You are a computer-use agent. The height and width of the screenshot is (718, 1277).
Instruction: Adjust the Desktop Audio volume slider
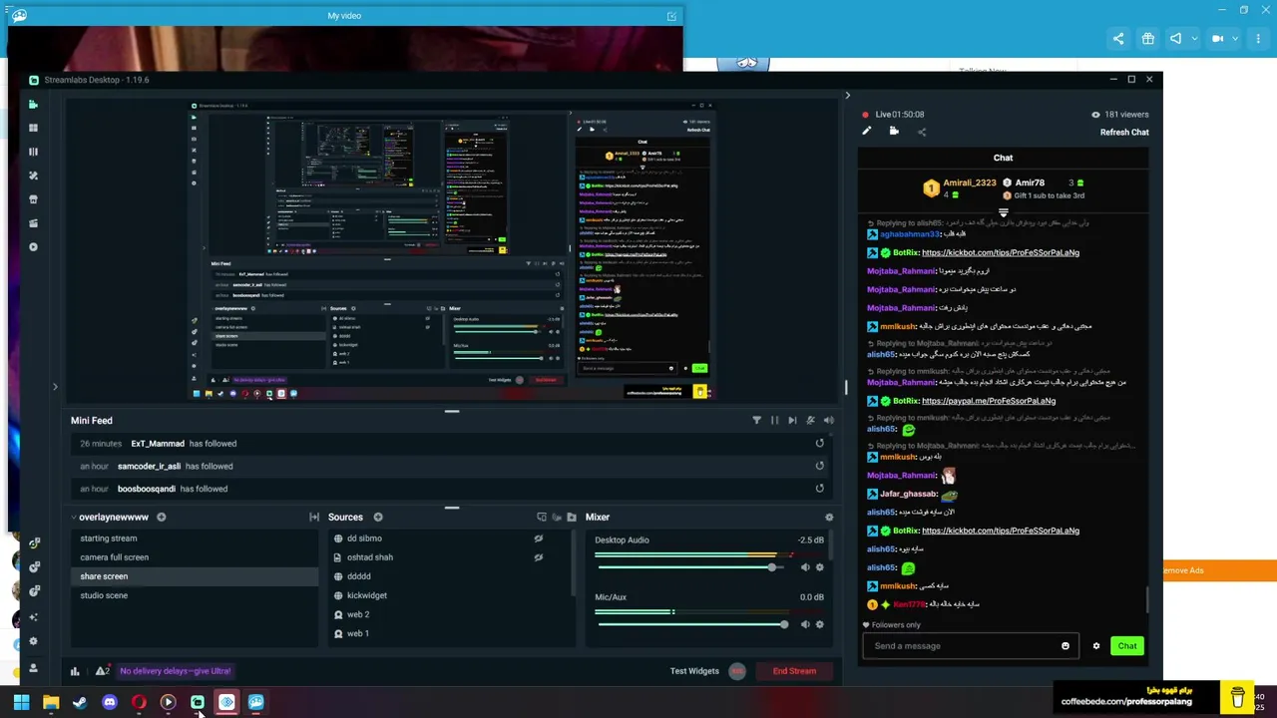coord(692,567)
